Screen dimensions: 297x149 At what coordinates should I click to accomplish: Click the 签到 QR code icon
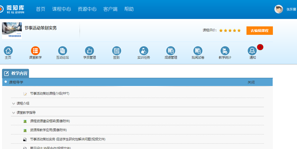[117, 51]
